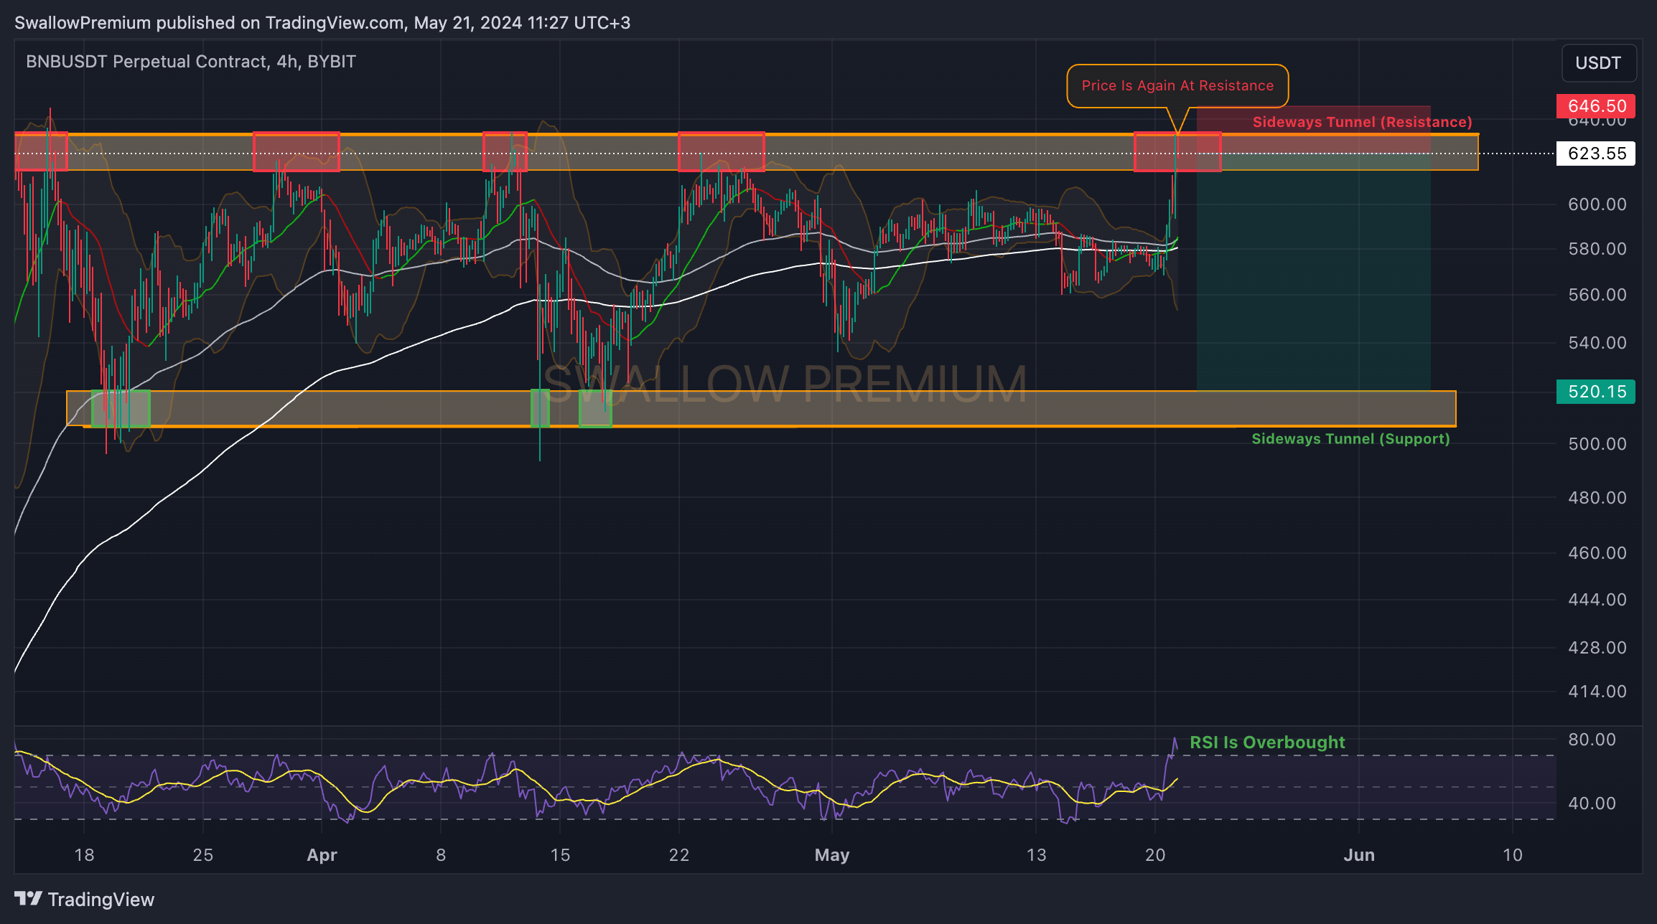Click the 444.00 price axis label
1657x924 pixels.
click(x=1597, y=600)
